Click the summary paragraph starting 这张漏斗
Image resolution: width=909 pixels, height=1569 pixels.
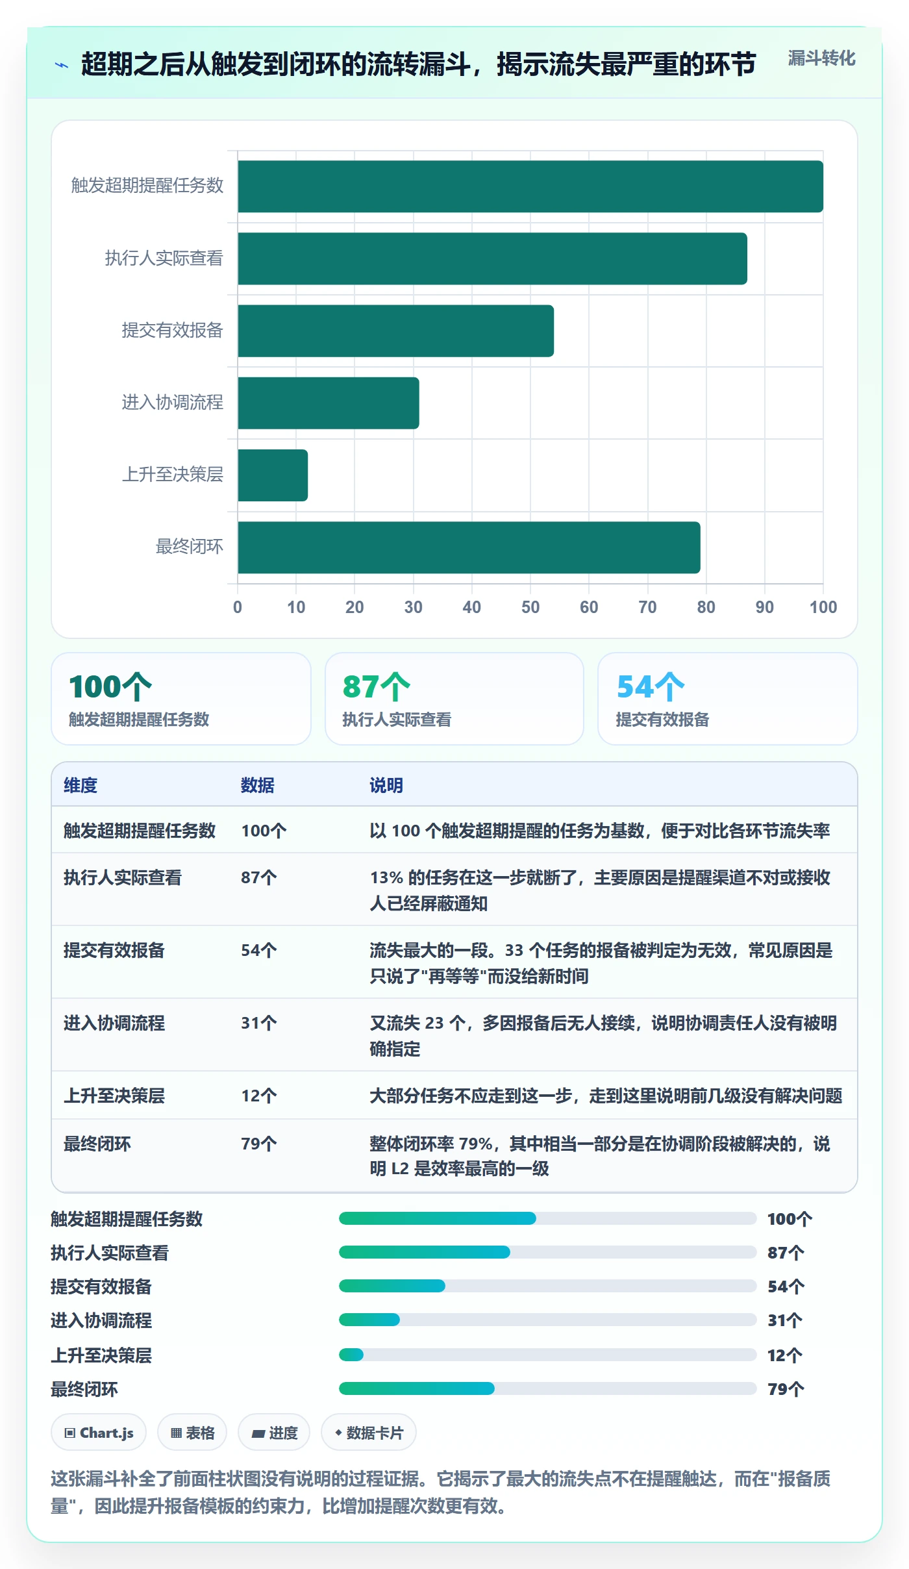click(441, 1492)
